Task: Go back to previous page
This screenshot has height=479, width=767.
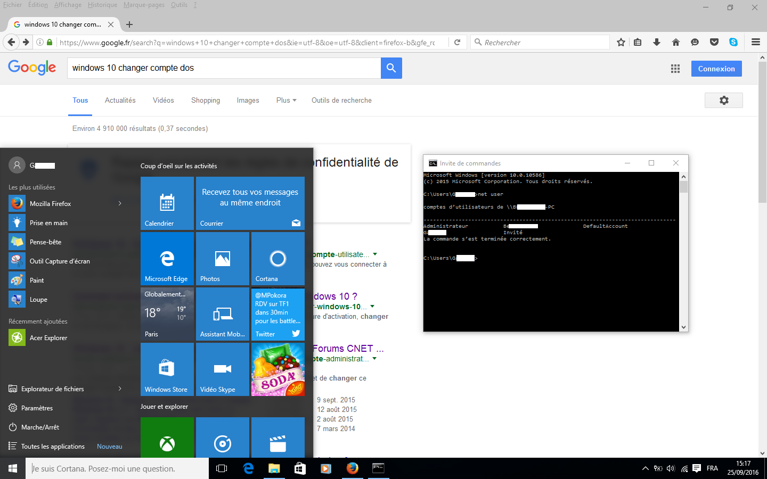Action: [x=11, y=42]
